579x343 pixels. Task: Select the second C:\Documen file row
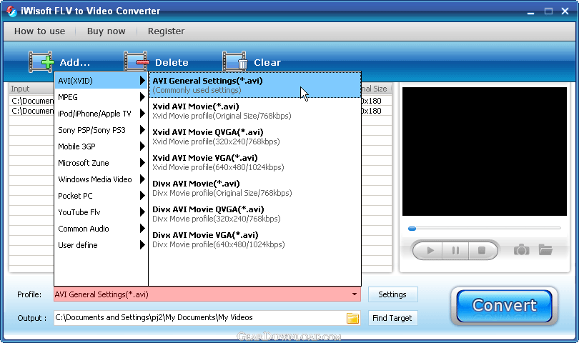click(x=31, y=111)
